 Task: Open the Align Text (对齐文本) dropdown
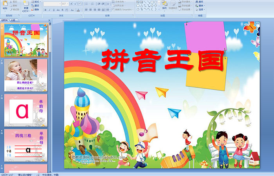tap(119, 5)
